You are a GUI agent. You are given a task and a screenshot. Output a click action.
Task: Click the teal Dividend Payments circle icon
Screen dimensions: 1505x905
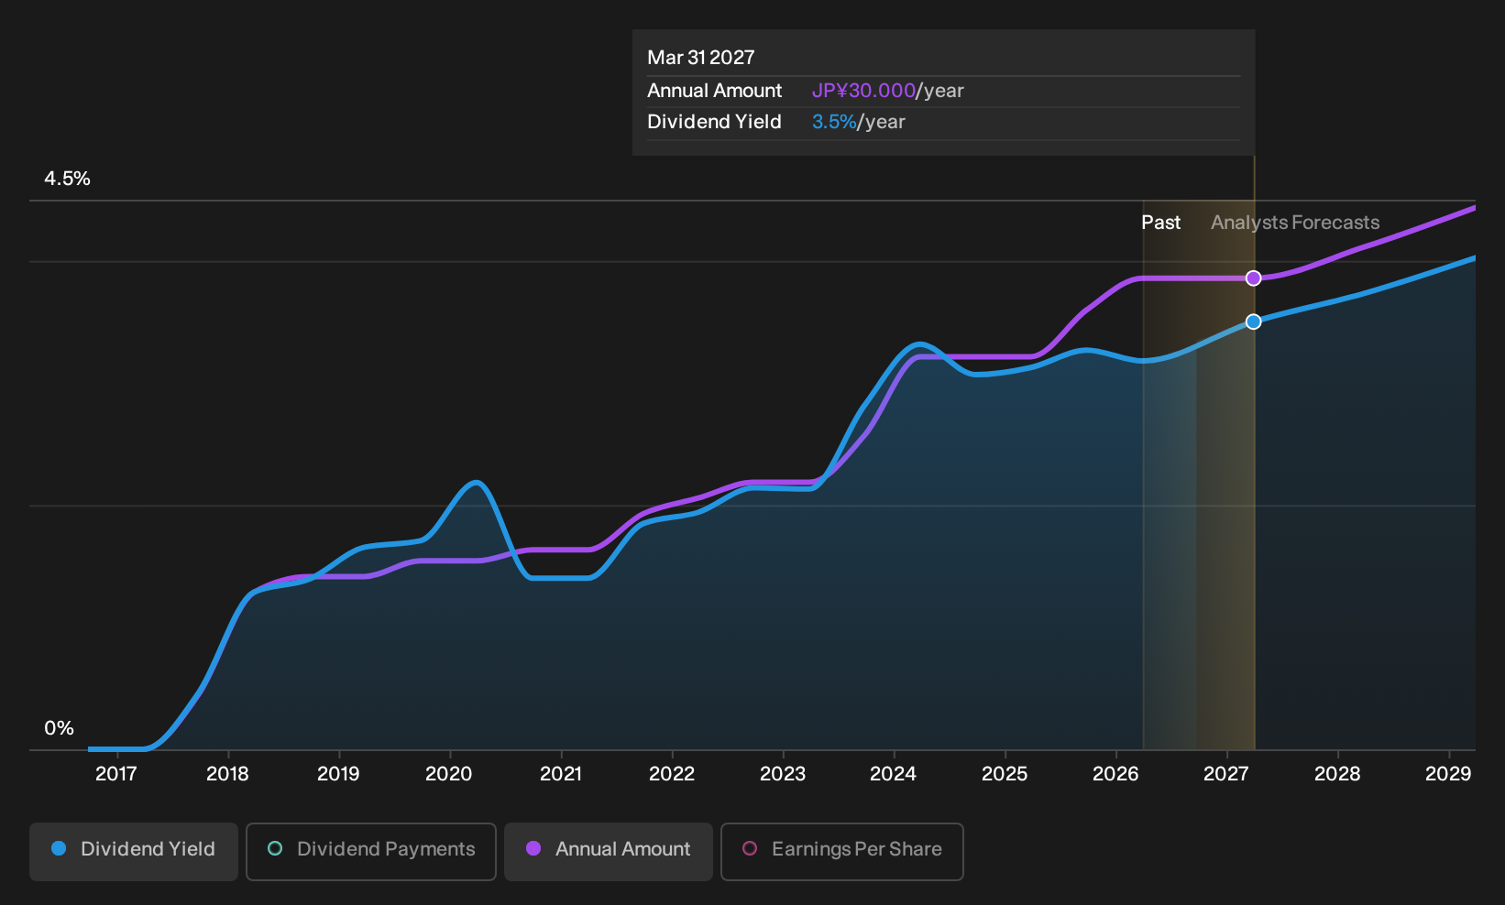pos(275,848)
